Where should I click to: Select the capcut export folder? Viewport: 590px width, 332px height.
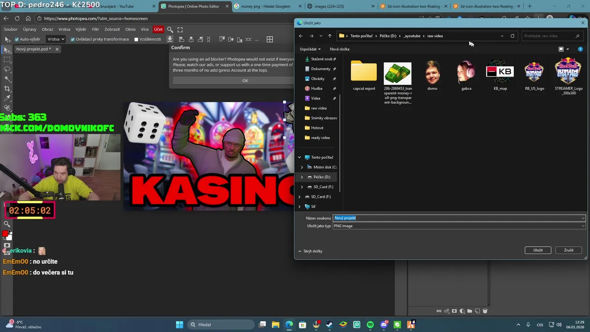(364, 76)
